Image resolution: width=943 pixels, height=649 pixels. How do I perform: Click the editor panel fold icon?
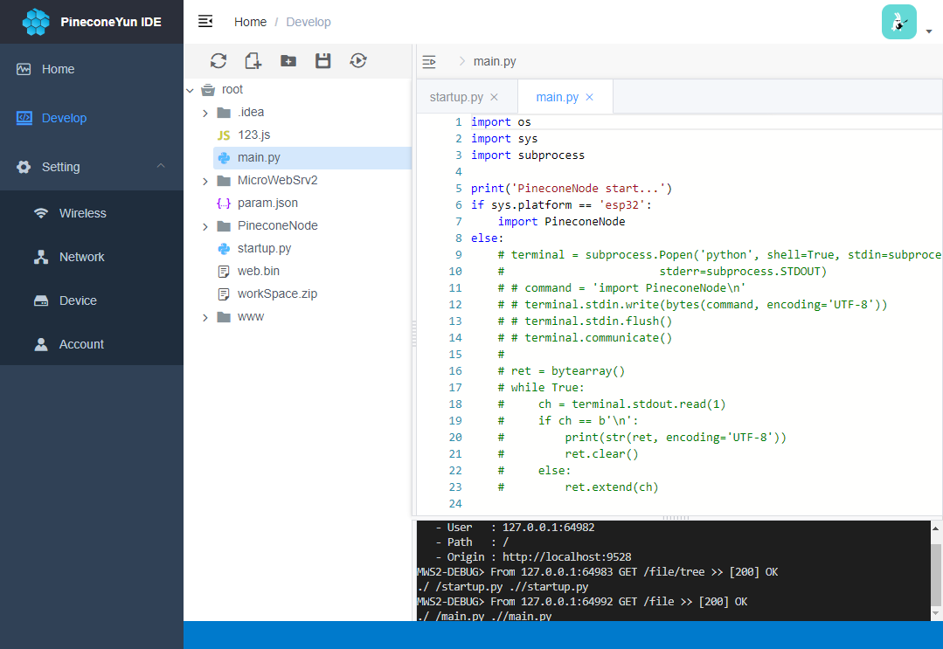[429, 62]
